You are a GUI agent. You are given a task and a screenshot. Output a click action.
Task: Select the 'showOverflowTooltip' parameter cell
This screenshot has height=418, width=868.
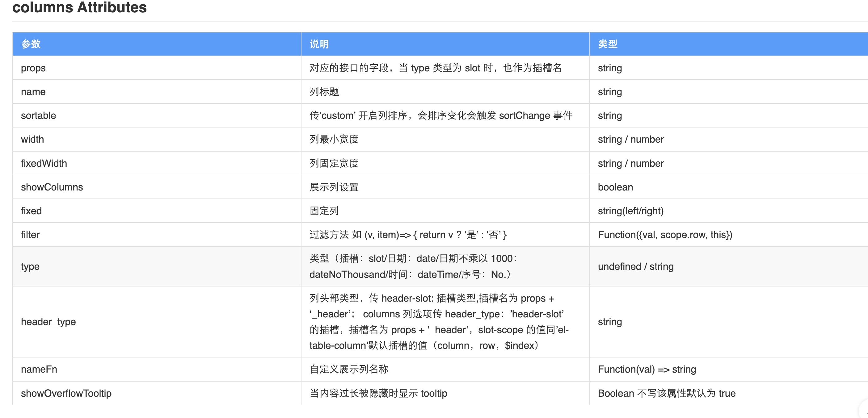pos(157,393)
